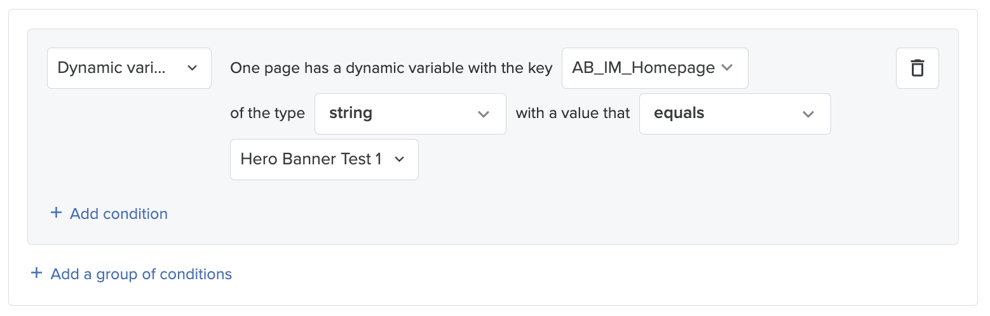The width and height of the screenshot is (990, 316).
Task: Open the AB_IM_Homepage key dropdown
Action: [x=654, y=68]
